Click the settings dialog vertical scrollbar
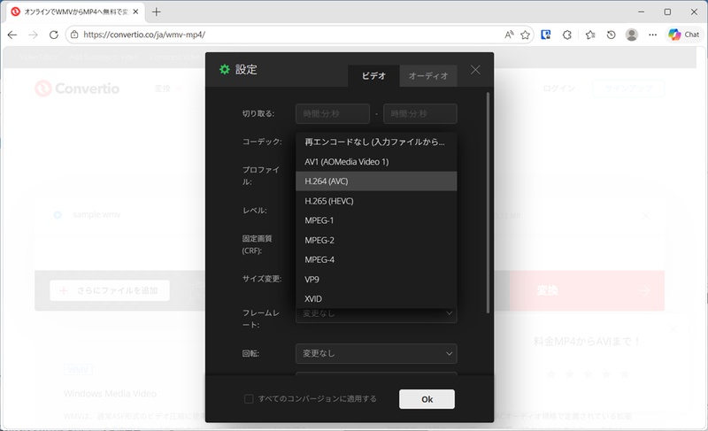The image size is (708, 431). [x=488, y=202]
